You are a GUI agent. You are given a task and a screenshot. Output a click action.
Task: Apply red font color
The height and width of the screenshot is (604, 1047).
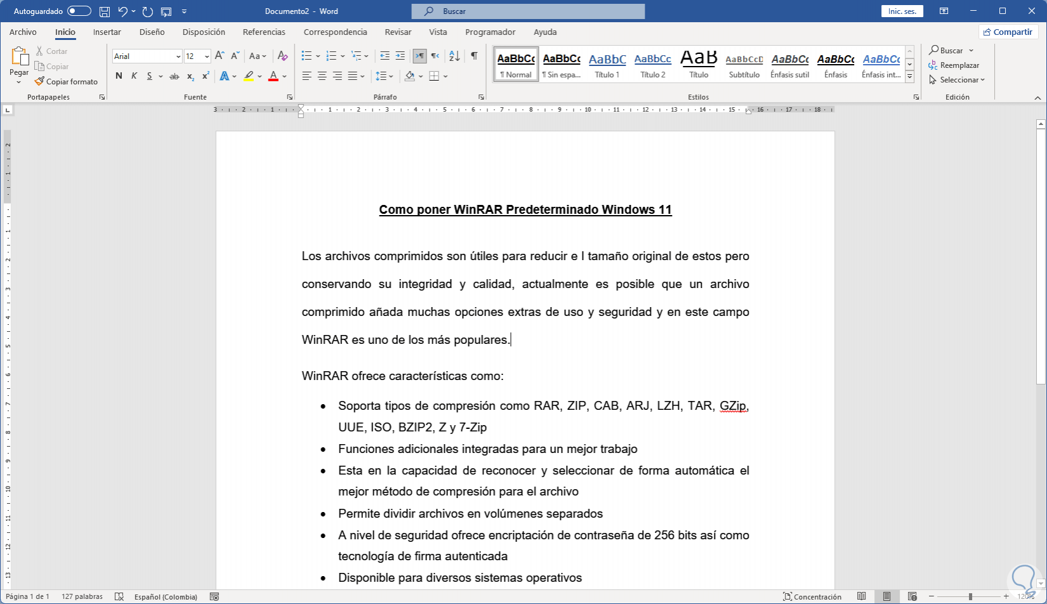[273, 76]
